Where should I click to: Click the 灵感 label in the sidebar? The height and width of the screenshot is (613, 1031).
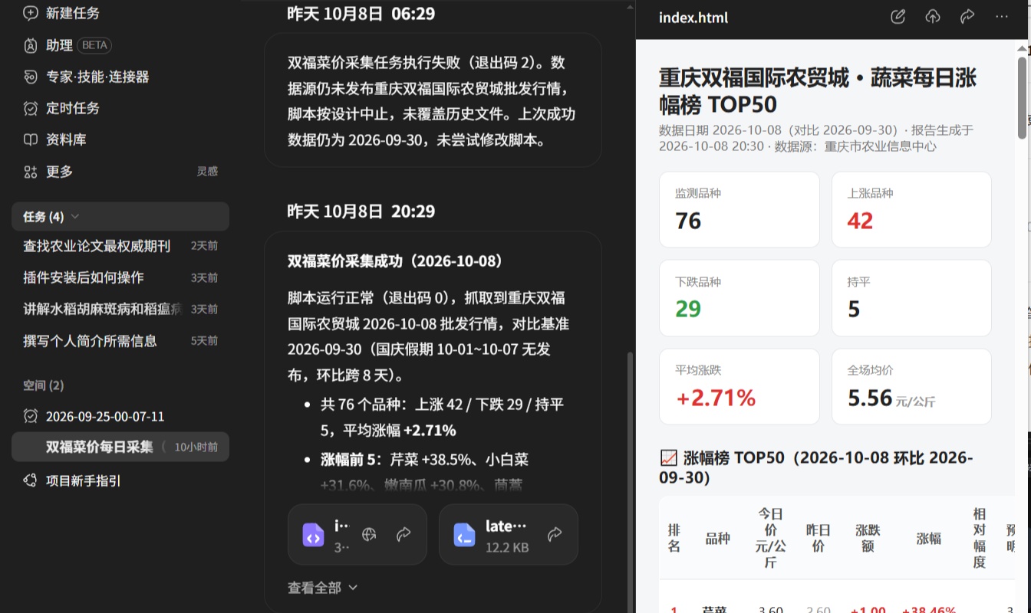click(x=207, y=172)
